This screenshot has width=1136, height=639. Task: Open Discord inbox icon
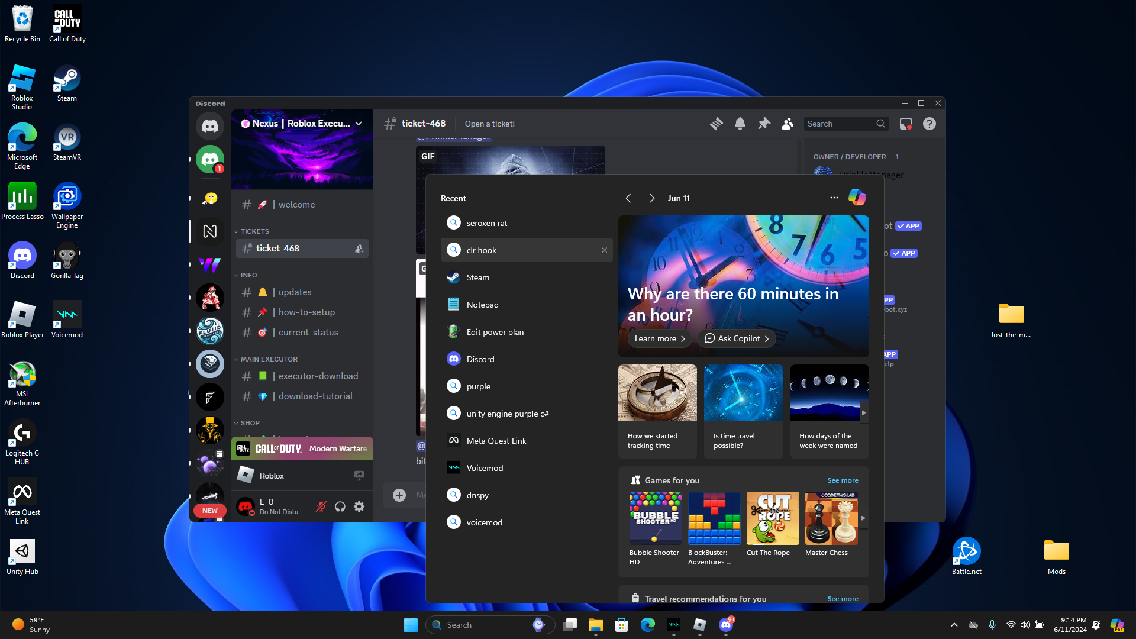coord(905,124)
